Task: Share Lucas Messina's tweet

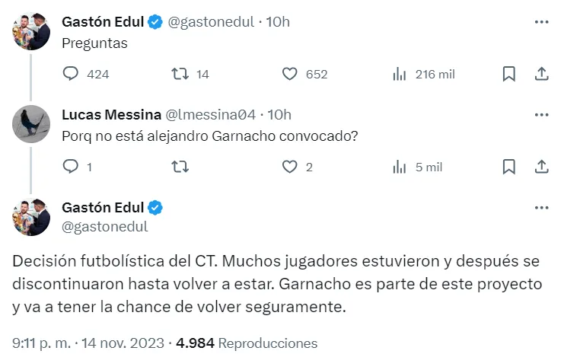Action: 541,167
